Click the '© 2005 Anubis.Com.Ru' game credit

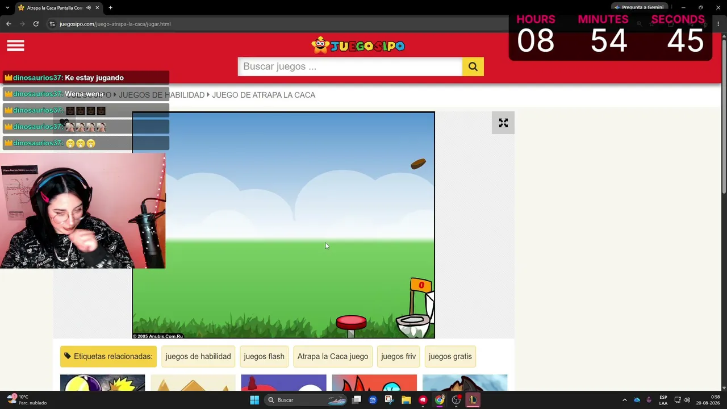158,336
